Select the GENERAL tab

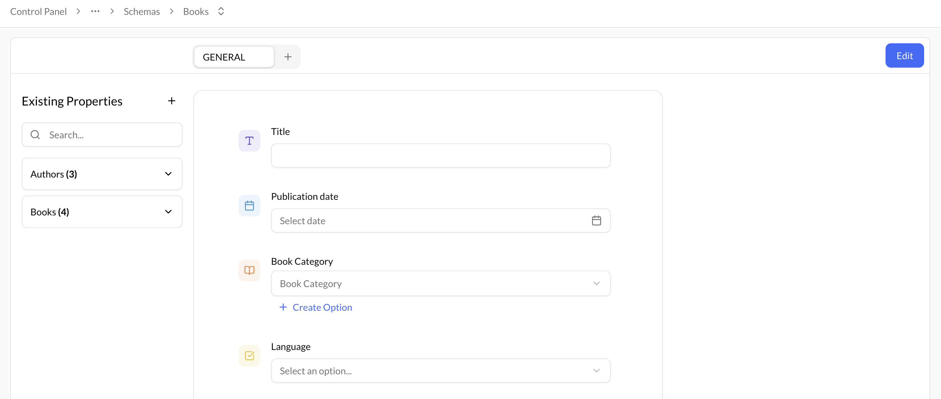(x=234, y=57)
